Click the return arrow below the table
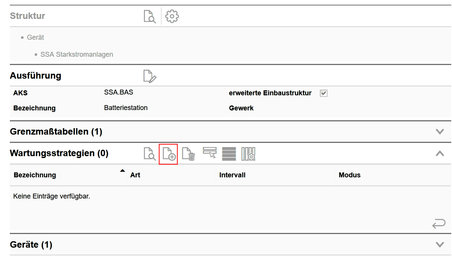Viewport: 452px width, 259px height. [x=439, y=224]
